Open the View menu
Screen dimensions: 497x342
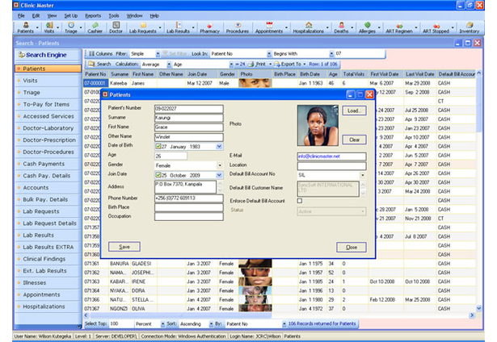pos(52,16)
